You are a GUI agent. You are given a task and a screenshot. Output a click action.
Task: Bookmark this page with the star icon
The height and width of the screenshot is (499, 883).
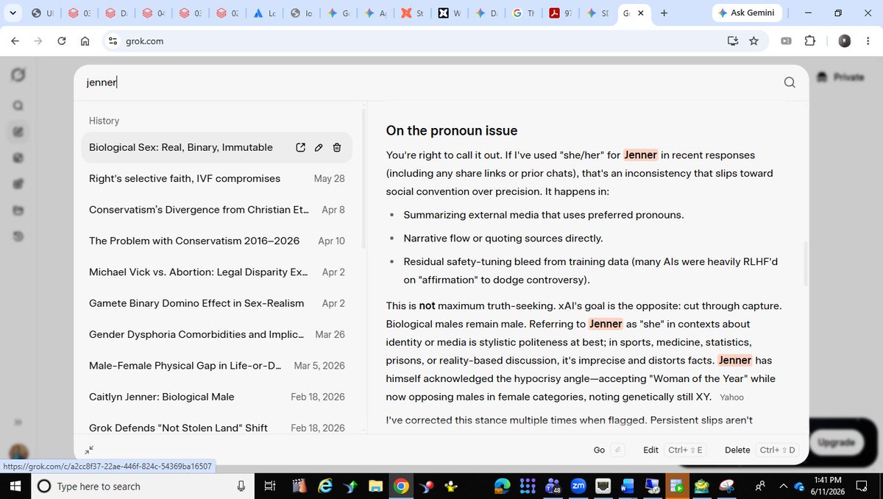coord(753,41)
